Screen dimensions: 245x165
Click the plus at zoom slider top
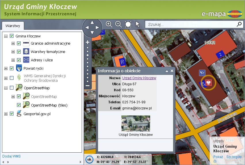coord(87,42)
